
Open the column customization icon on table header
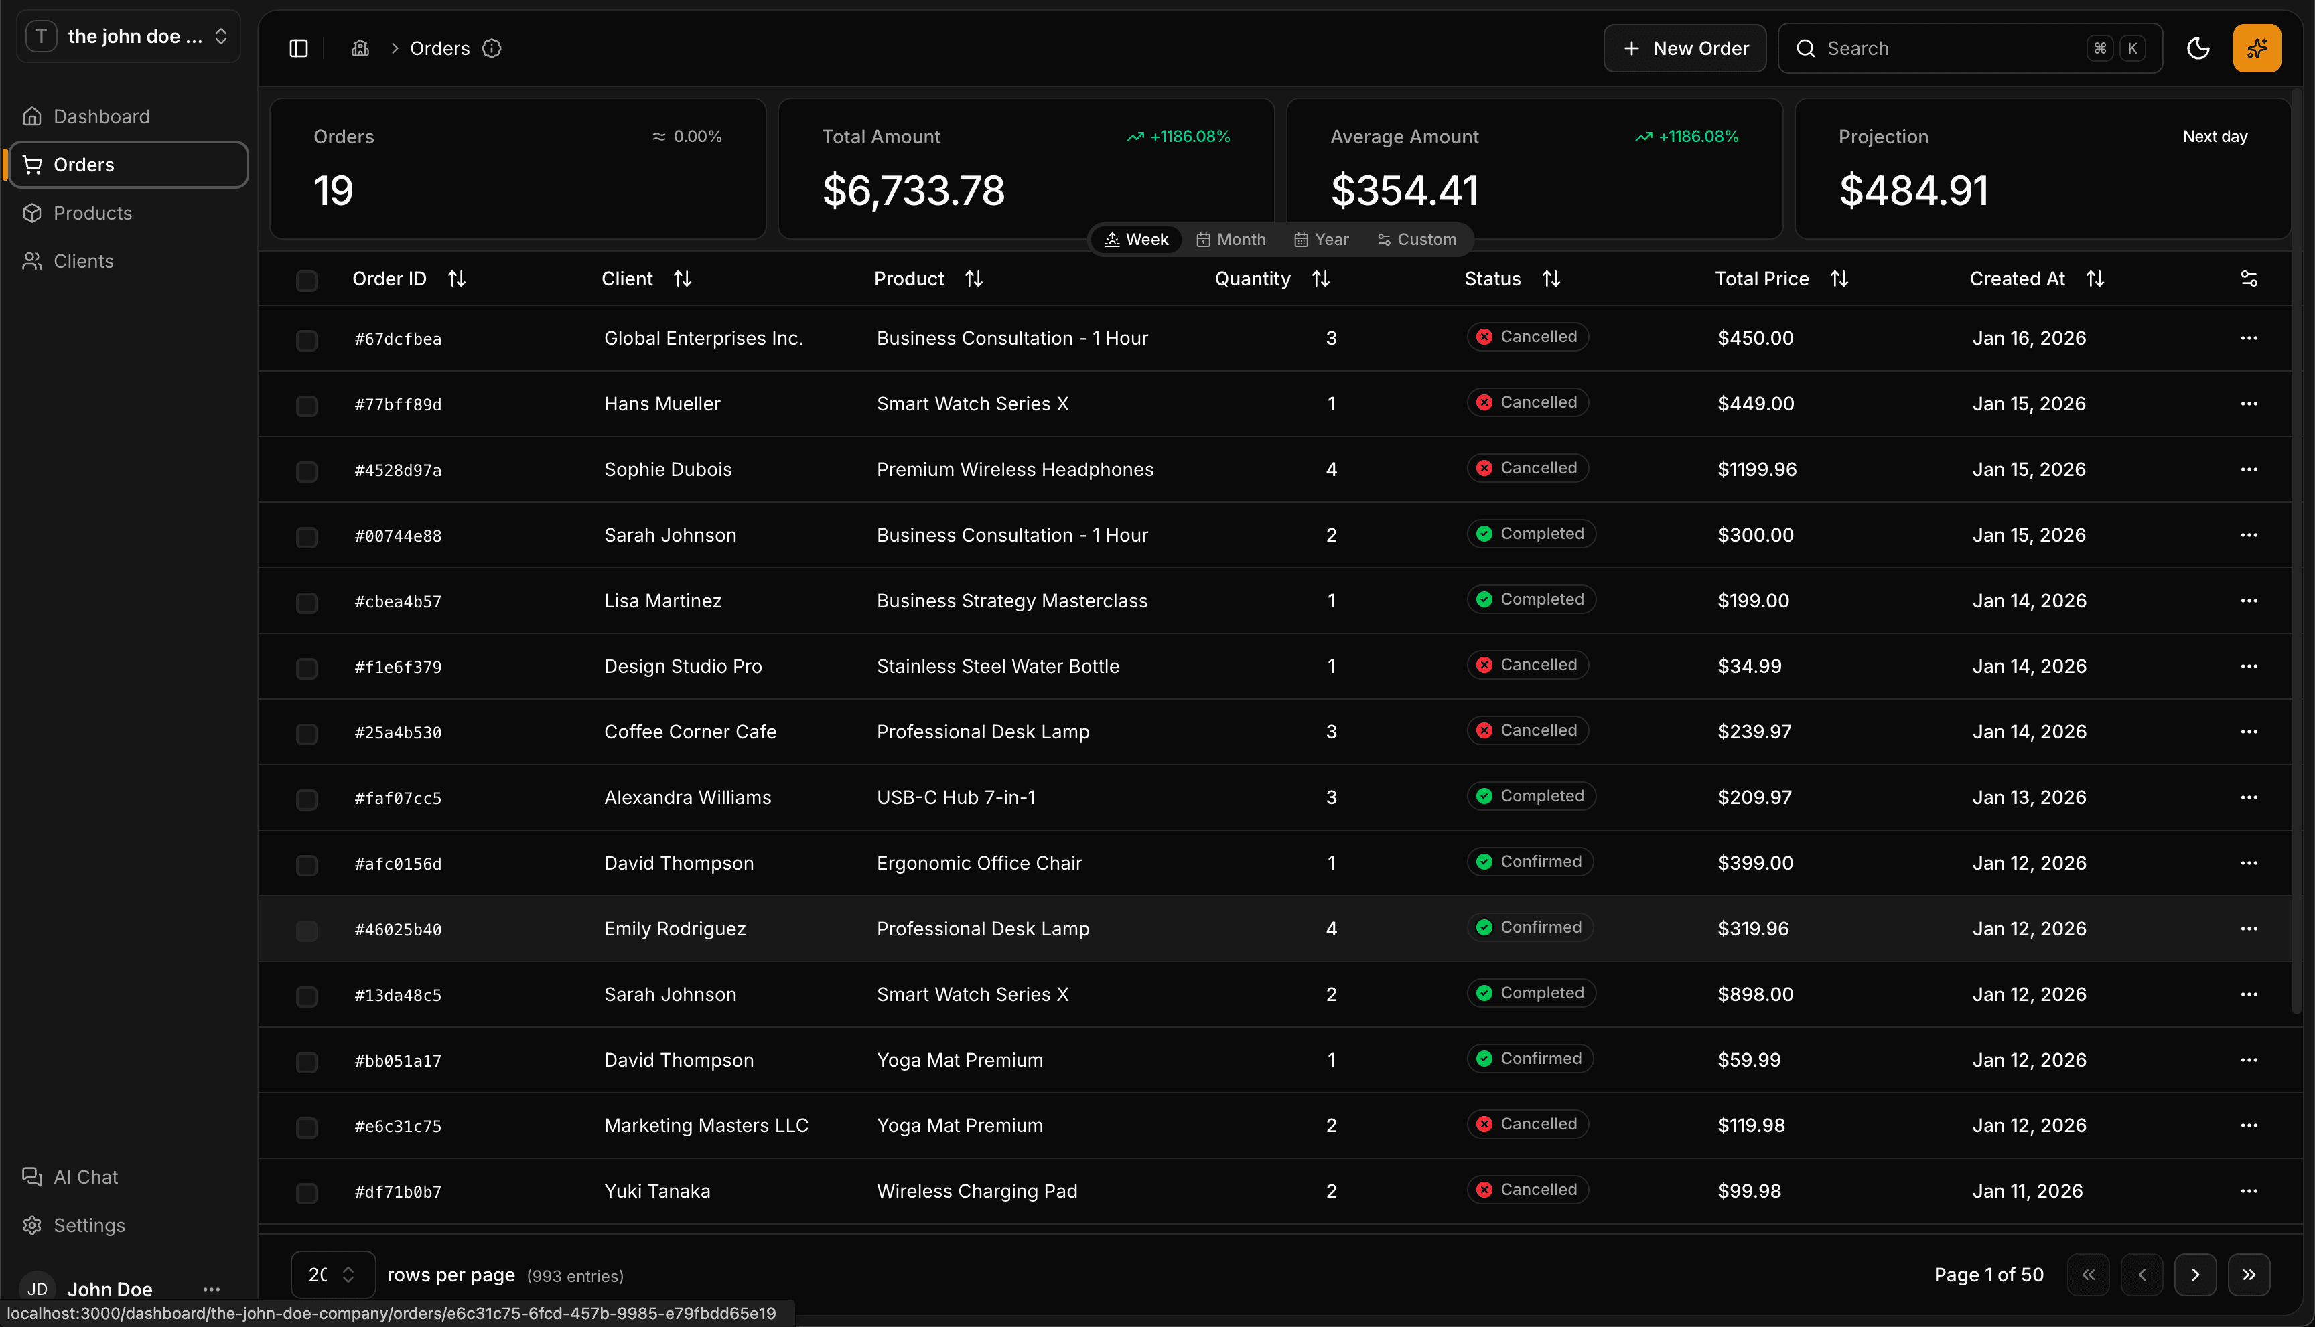point(2249,278)
